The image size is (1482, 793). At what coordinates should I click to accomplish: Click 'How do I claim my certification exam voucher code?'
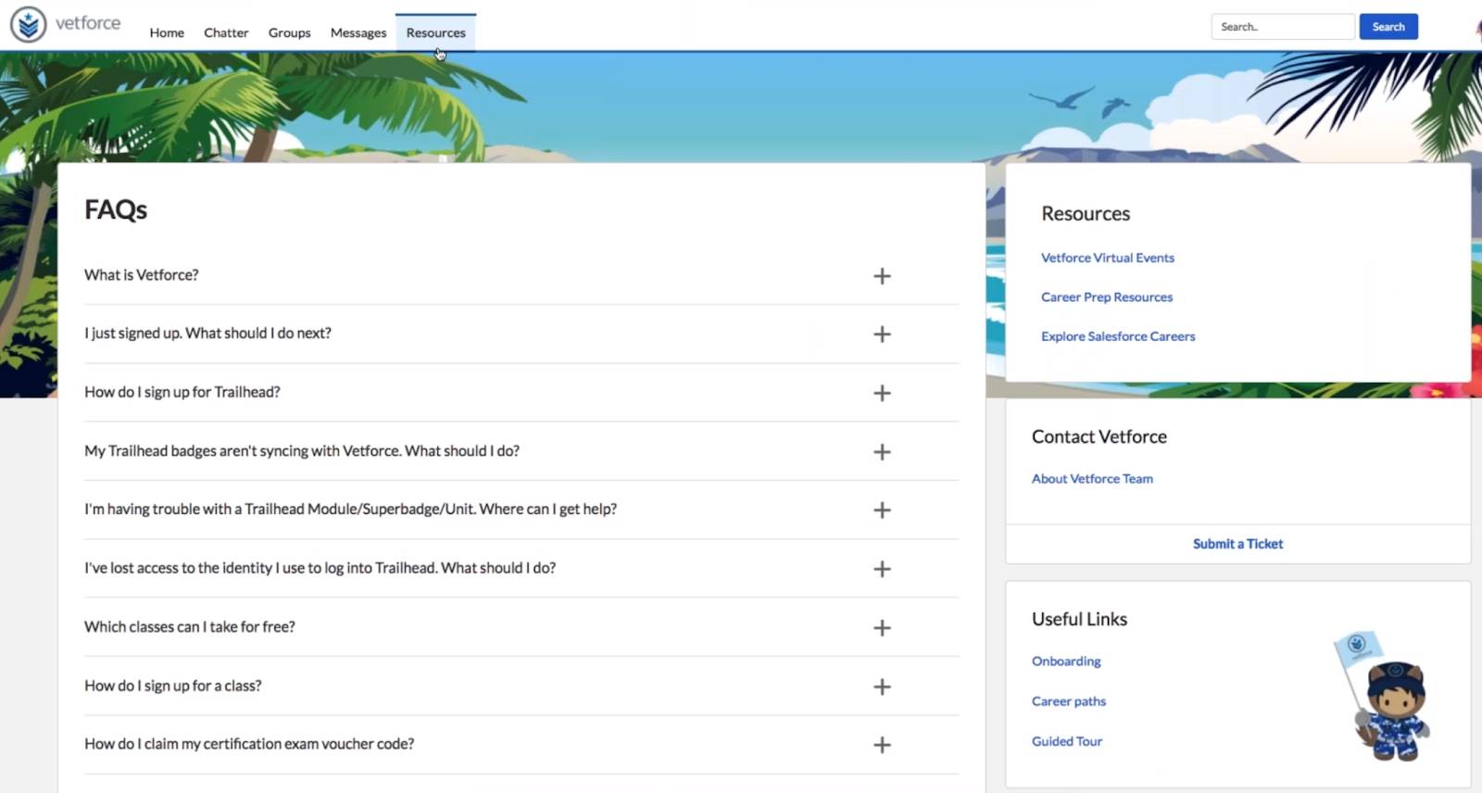tap(249, 744)
